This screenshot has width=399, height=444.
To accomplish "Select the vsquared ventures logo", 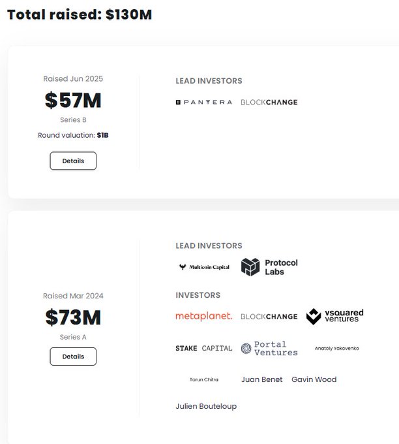I will [x=334, y=316].
